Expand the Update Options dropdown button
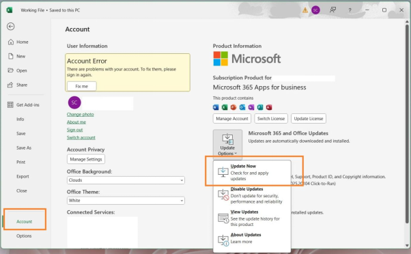Viewport: 411px width, 254px height. 227,145
